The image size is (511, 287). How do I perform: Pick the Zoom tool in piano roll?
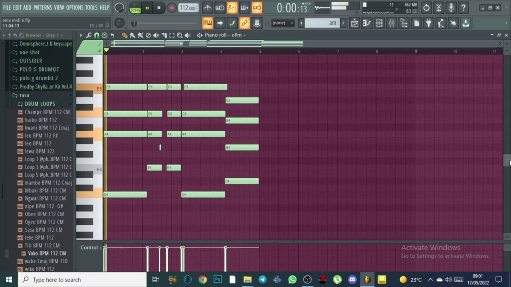180,35
